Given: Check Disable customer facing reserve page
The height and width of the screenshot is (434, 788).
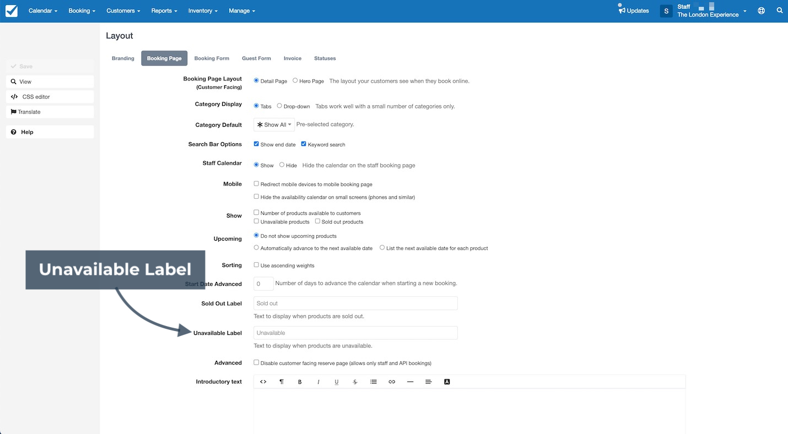Looking at the screenshot, I should (256, 362).
